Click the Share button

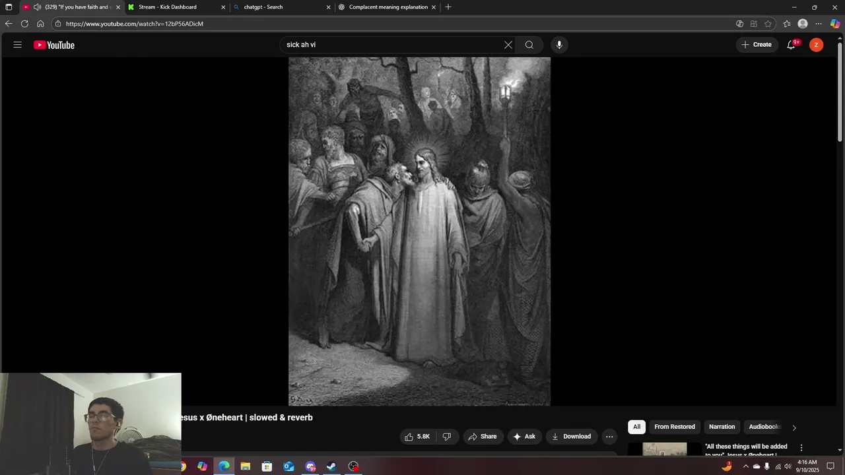[482, 437]
